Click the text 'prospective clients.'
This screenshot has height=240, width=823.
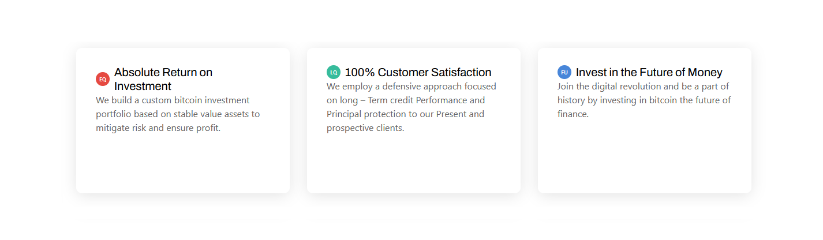365,128
